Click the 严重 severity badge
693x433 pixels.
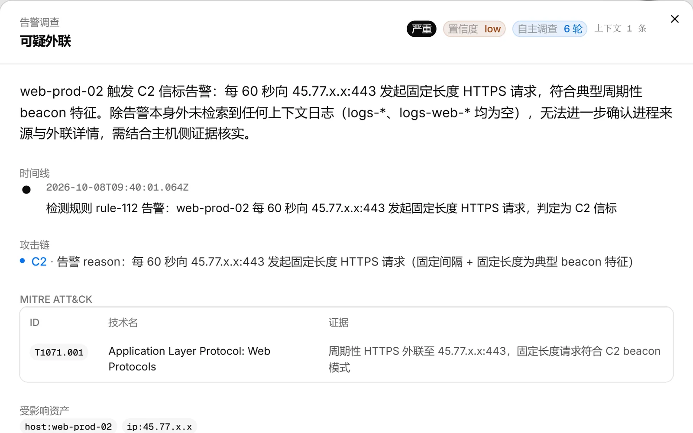421,29
